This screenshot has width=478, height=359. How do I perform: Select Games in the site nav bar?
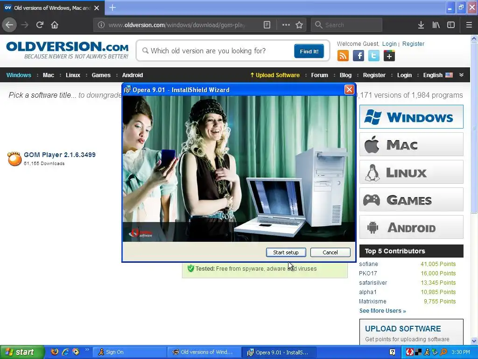(101, 75)
